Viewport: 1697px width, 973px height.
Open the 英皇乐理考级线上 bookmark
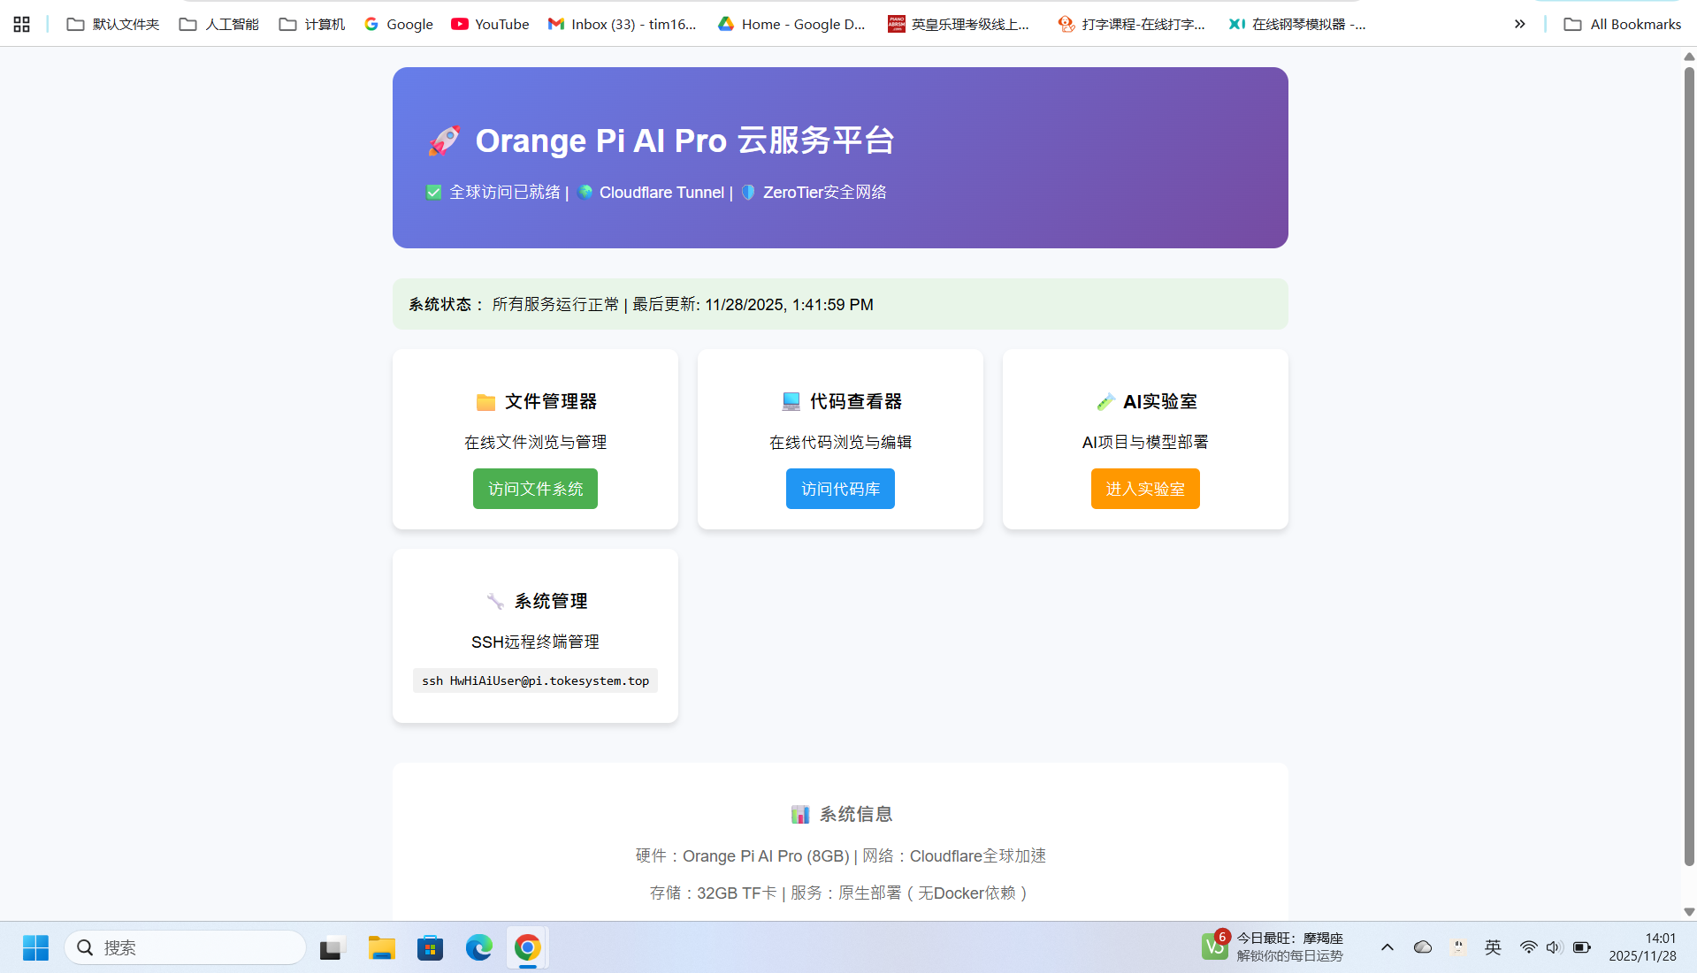click(959, 24)
